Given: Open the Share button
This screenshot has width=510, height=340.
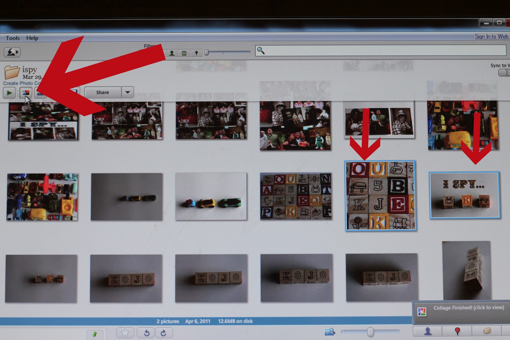Looking at the screenshot, I should 103,92.
